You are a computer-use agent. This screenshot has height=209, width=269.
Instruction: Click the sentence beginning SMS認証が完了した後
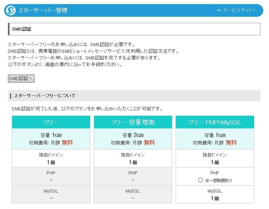(87, 108)
